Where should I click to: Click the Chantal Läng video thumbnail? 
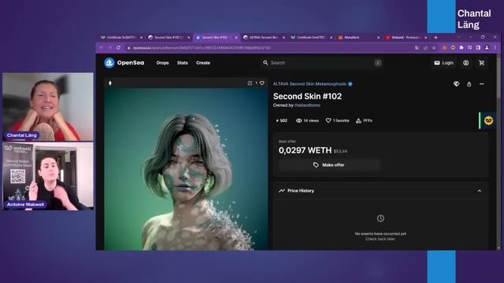point(48,107)
